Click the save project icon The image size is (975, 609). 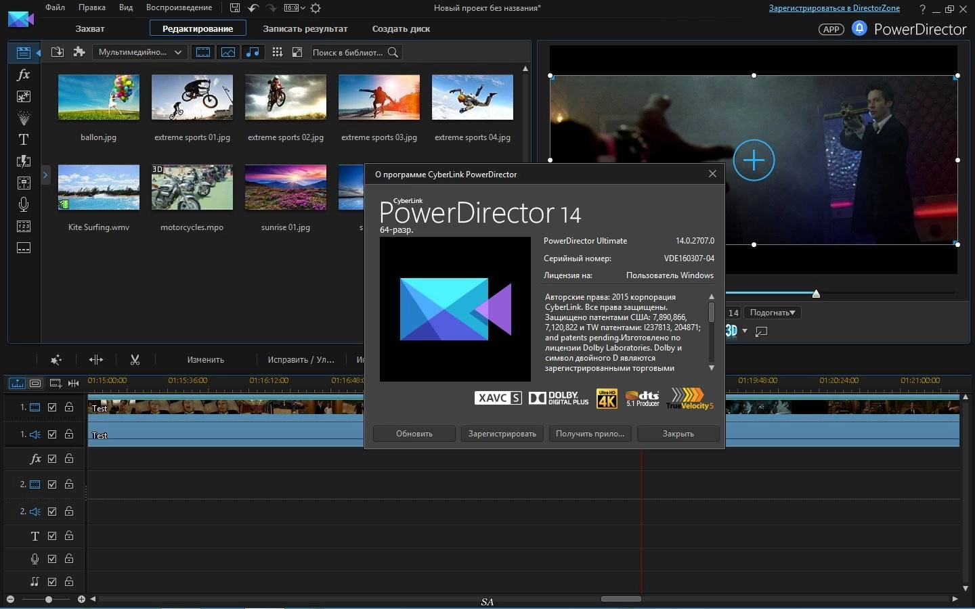[235, 8]
